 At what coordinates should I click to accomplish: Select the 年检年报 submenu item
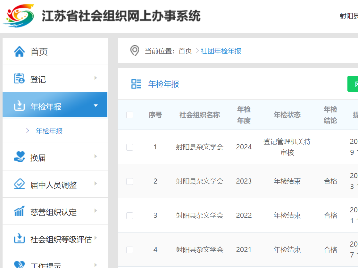49,131
